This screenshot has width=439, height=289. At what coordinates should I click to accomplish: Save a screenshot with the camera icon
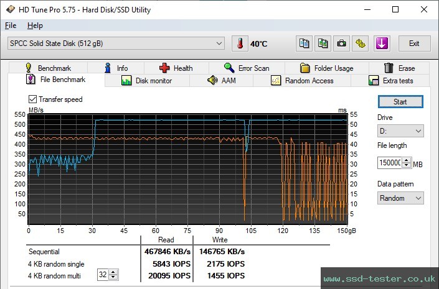pyautogui.click(x=342, y=44)
